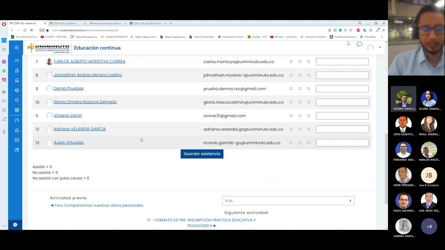445x250 pixels.
Task: Open a new browser tab
Action: pyautogui.click(x=171, y=23)
